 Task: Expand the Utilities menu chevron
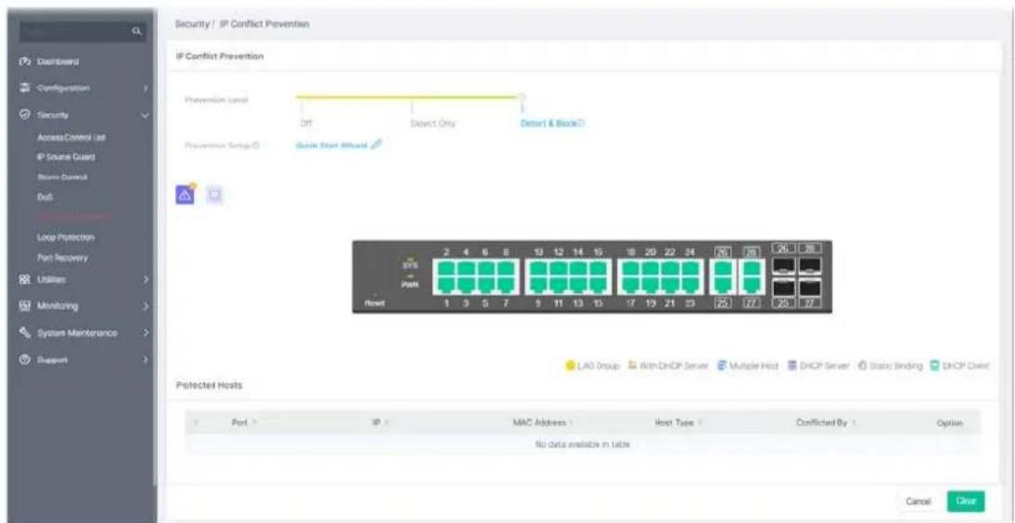(146, 279)
